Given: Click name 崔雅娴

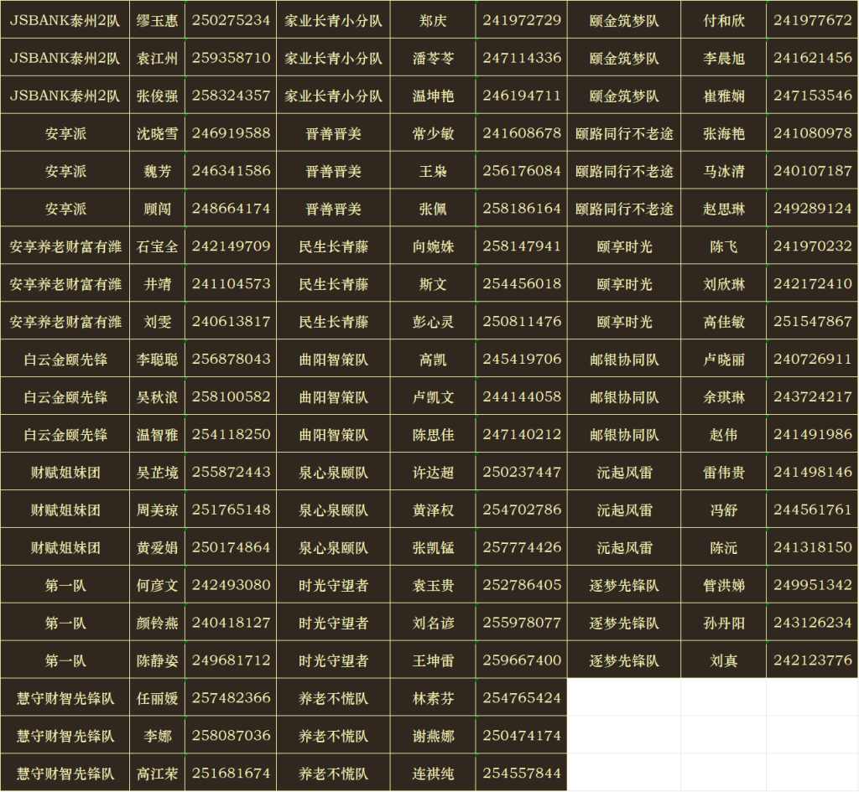Looking at the screenshot, I should pos(723,96).
